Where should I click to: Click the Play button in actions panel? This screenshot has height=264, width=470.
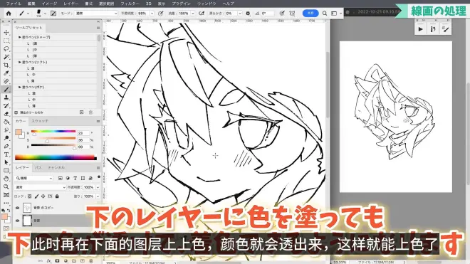(x=421, y=29)
